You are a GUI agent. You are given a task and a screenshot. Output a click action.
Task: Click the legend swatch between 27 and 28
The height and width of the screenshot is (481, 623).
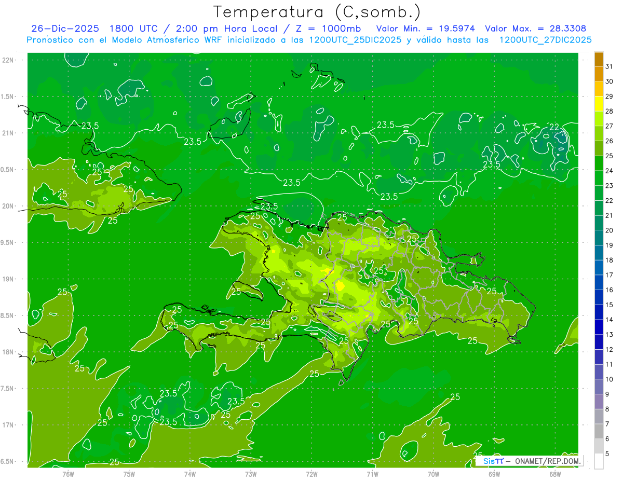[x=599, y=118]
